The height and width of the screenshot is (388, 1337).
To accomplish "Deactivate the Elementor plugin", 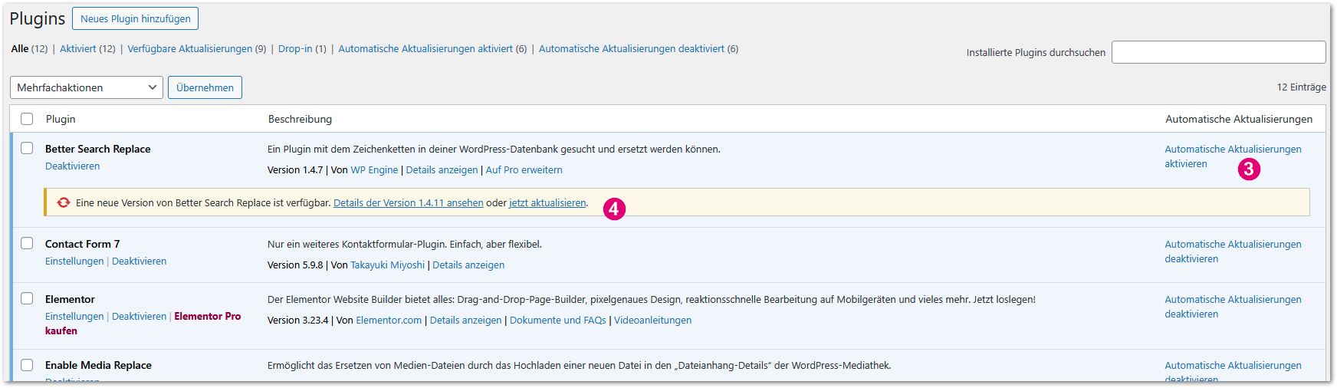I will click(139, 316).
